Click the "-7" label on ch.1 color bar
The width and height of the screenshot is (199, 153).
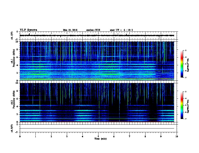pos(185,77)
